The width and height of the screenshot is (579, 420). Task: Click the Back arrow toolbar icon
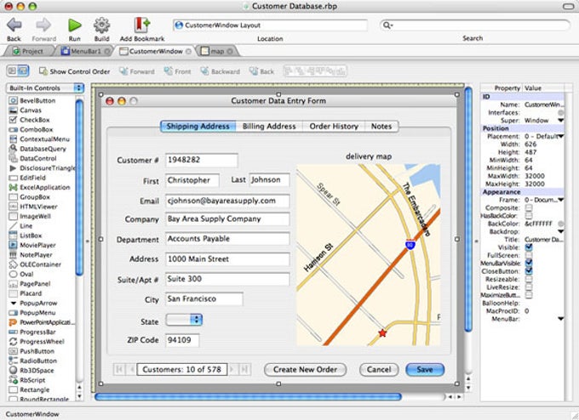tap(14, 25)
